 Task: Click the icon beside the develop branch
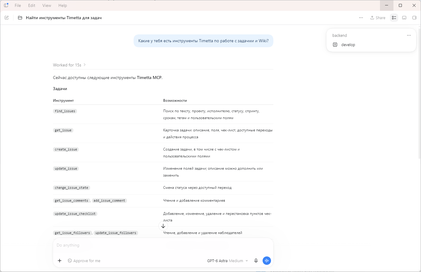(x=335, y=45)
